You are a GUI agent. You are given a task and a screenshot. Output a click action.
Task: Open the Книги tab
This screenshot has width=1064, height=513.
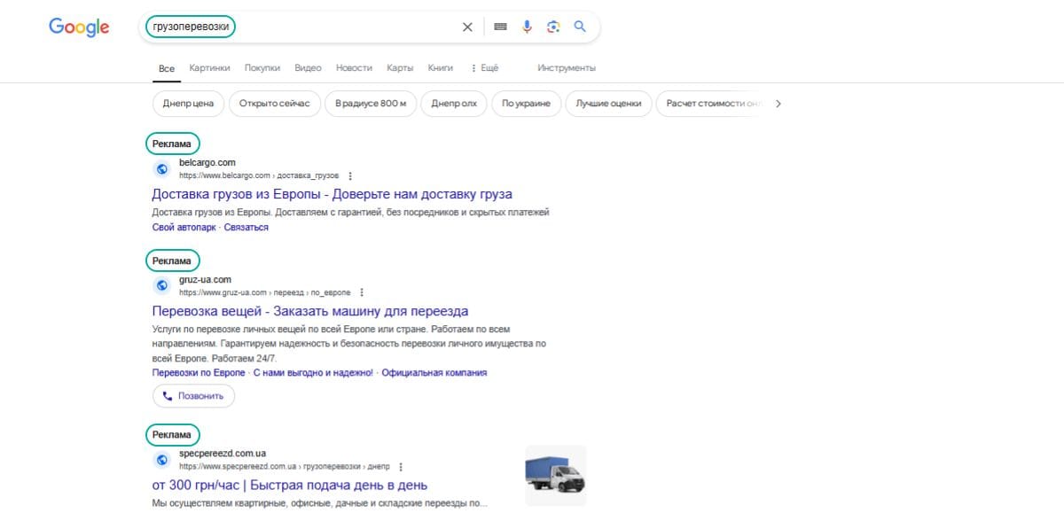click(x=440, y=68)
